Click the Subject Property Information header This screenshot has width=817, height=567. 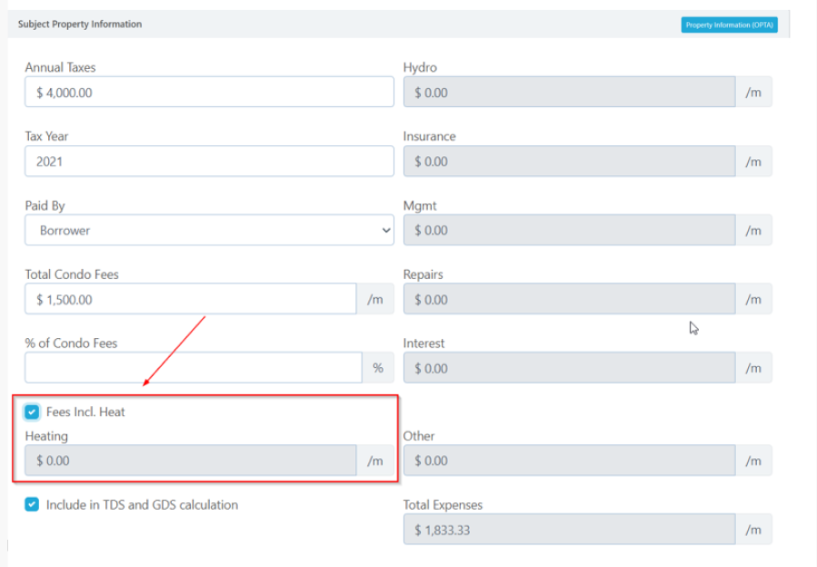[80, 25]
